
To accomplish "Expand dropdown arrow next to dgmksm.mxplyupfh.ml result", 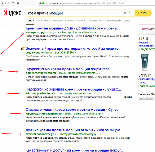I will [x=100, y=73].
